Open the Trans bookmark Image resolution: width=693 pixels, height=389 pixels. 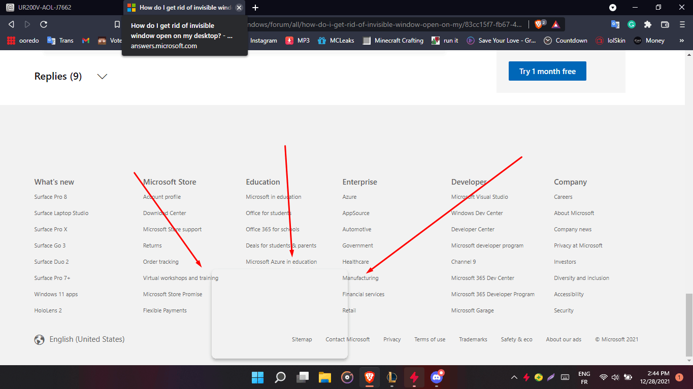[x=60, y=41]
